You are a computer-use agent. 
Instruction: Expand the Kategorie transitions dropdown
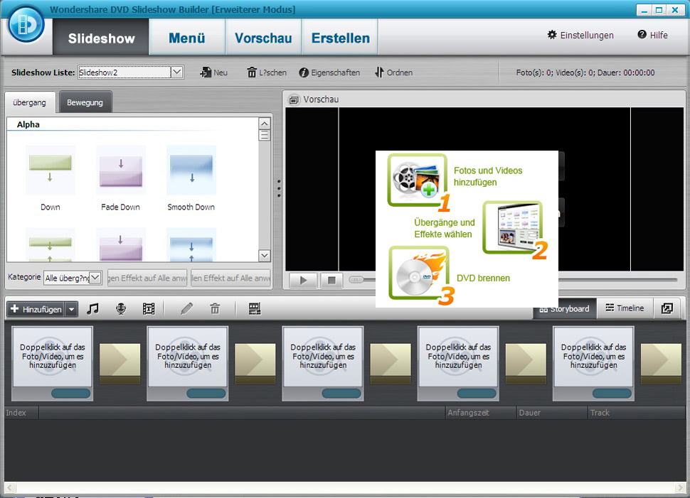click(95, 277)
